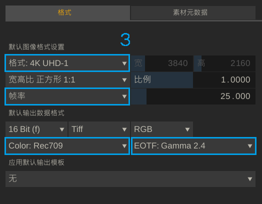Open the Tiff file format dropdown
The height and width of the screenshot is (204, 262).
[99, 129]
